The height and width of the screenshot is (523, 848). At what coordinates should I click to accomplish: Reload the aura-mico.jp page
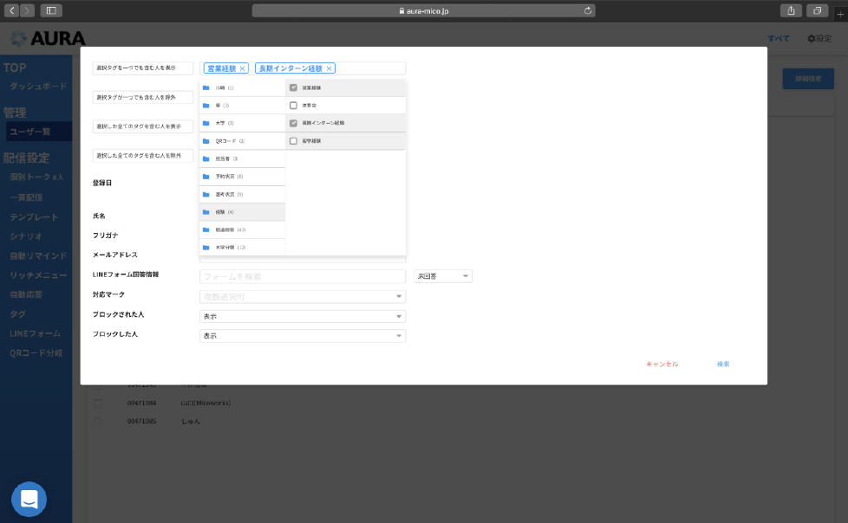(x=588, y=10)
